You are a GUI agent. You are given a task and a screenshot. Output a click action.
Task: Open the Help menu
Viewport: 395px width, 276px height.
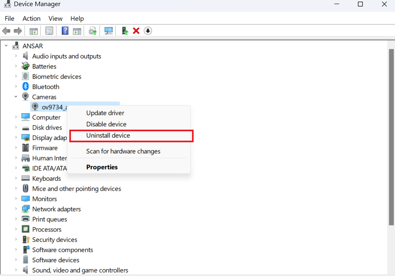click(77, 18)
